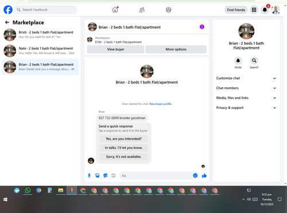Send quick reply 'In talks. I'll let you know.'
Viewport: 287px width, 213px height.
[123, 148]
